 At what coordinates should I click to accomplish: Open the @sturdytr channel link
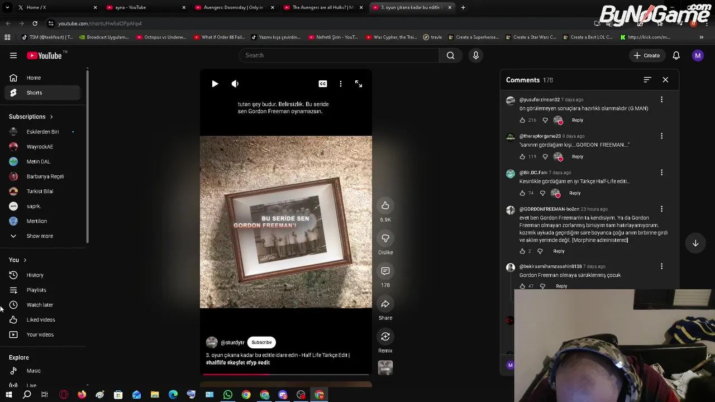232,342
